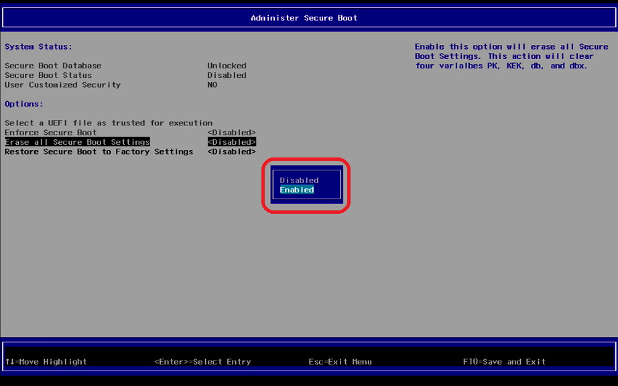
Task: Click the Administer Secure Boot title
Action: pyautogui.click(x=304, y=18)
